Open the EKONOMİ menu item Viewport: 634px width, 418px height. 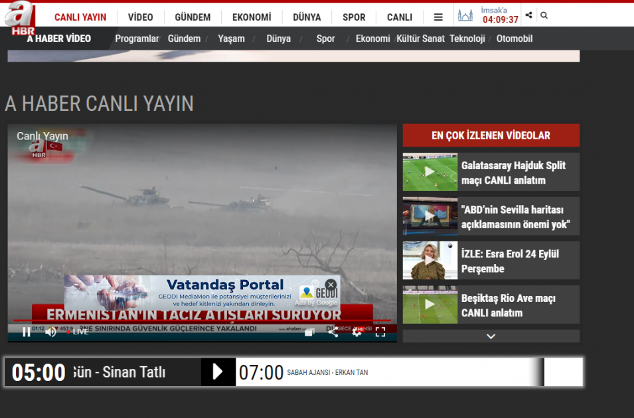coord(252,17)
